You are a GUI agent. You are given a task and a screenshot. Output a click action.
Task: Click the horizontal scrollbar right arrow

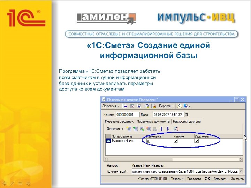click(241, 159)
